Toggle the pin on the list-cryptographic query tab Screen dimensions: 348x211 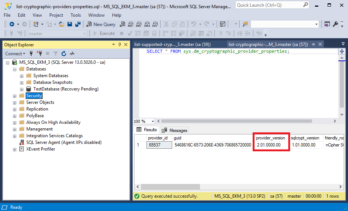313,44
